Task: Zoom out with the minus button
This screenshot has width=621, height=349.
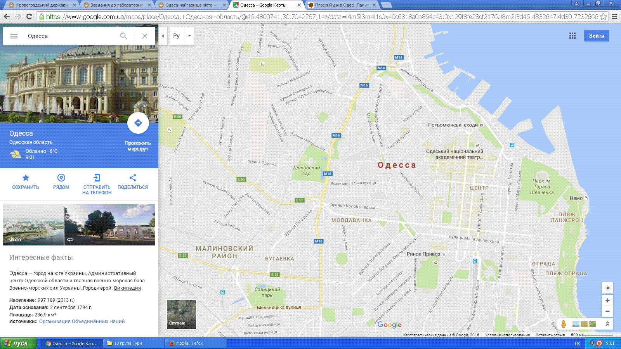Action: (607, 311)
